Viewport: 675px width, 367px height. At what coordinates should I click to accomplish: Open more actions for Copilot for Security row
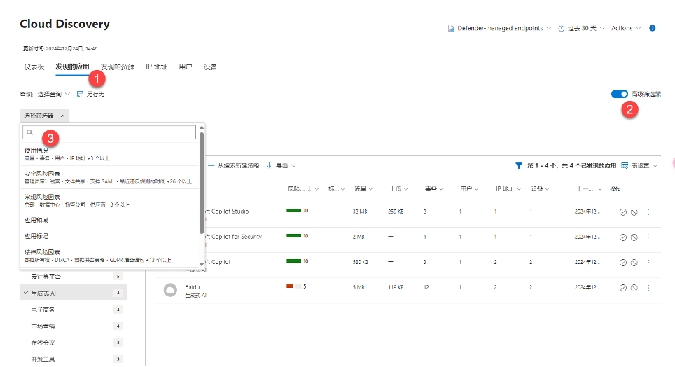[648, 237]
